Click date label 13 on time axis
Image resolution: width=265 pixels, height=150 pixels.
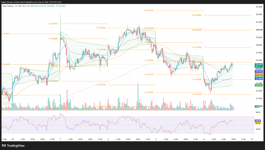tap(156, 139)
